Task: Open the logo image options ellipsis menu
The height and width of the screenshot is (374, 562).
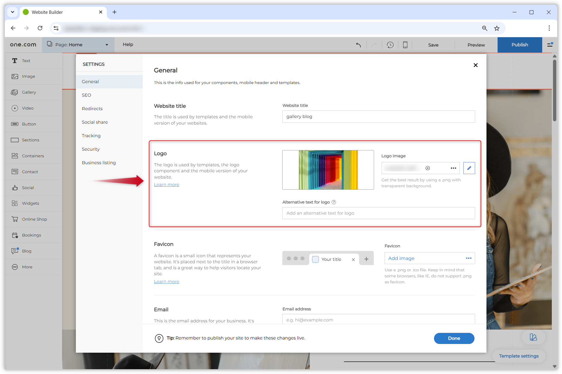Action: pyautogui.click(x=453, y=168)
